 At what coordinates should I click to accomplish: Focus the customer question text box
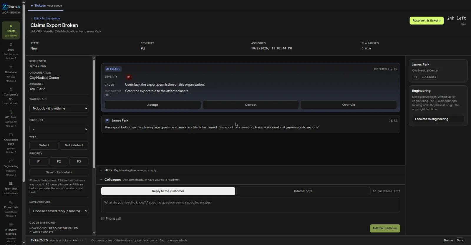(x=251, y=205)
